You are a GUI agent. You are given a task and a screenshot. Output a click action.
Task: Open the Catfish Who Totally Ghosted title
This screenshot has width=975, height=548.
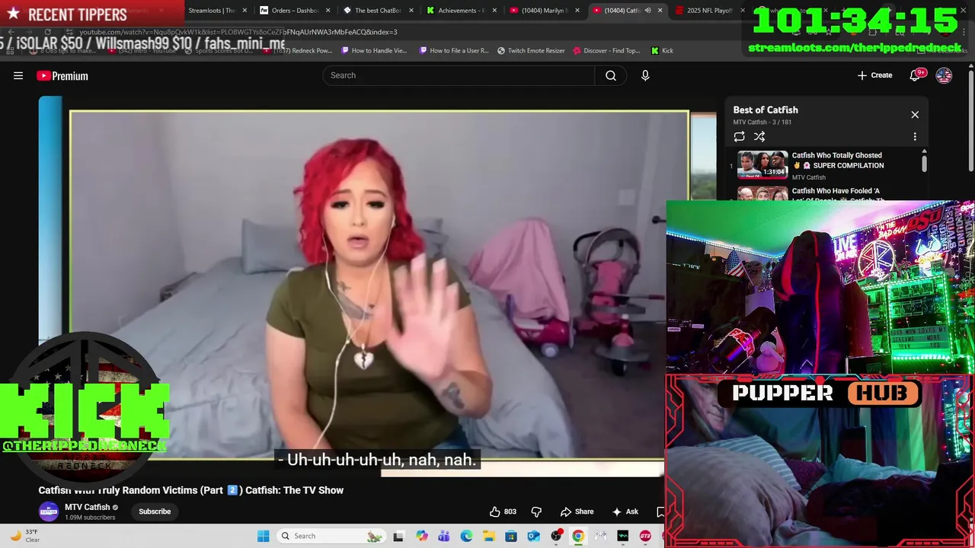pyautogui.click(x=838, y=161)
